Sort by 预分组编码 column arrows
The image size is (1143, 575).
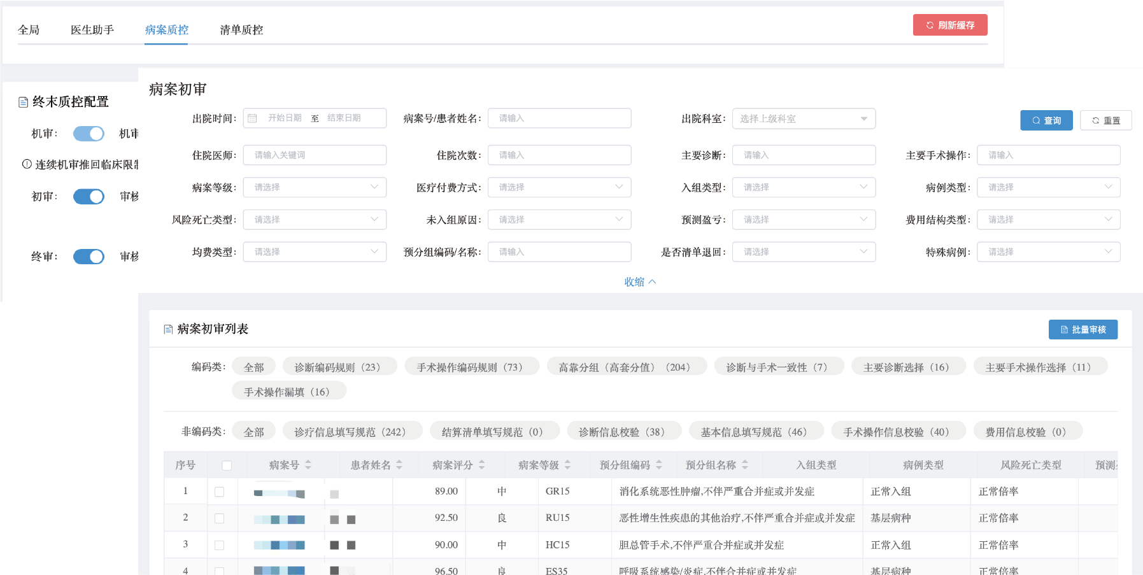pyautogui.click(x=659, y=465)
